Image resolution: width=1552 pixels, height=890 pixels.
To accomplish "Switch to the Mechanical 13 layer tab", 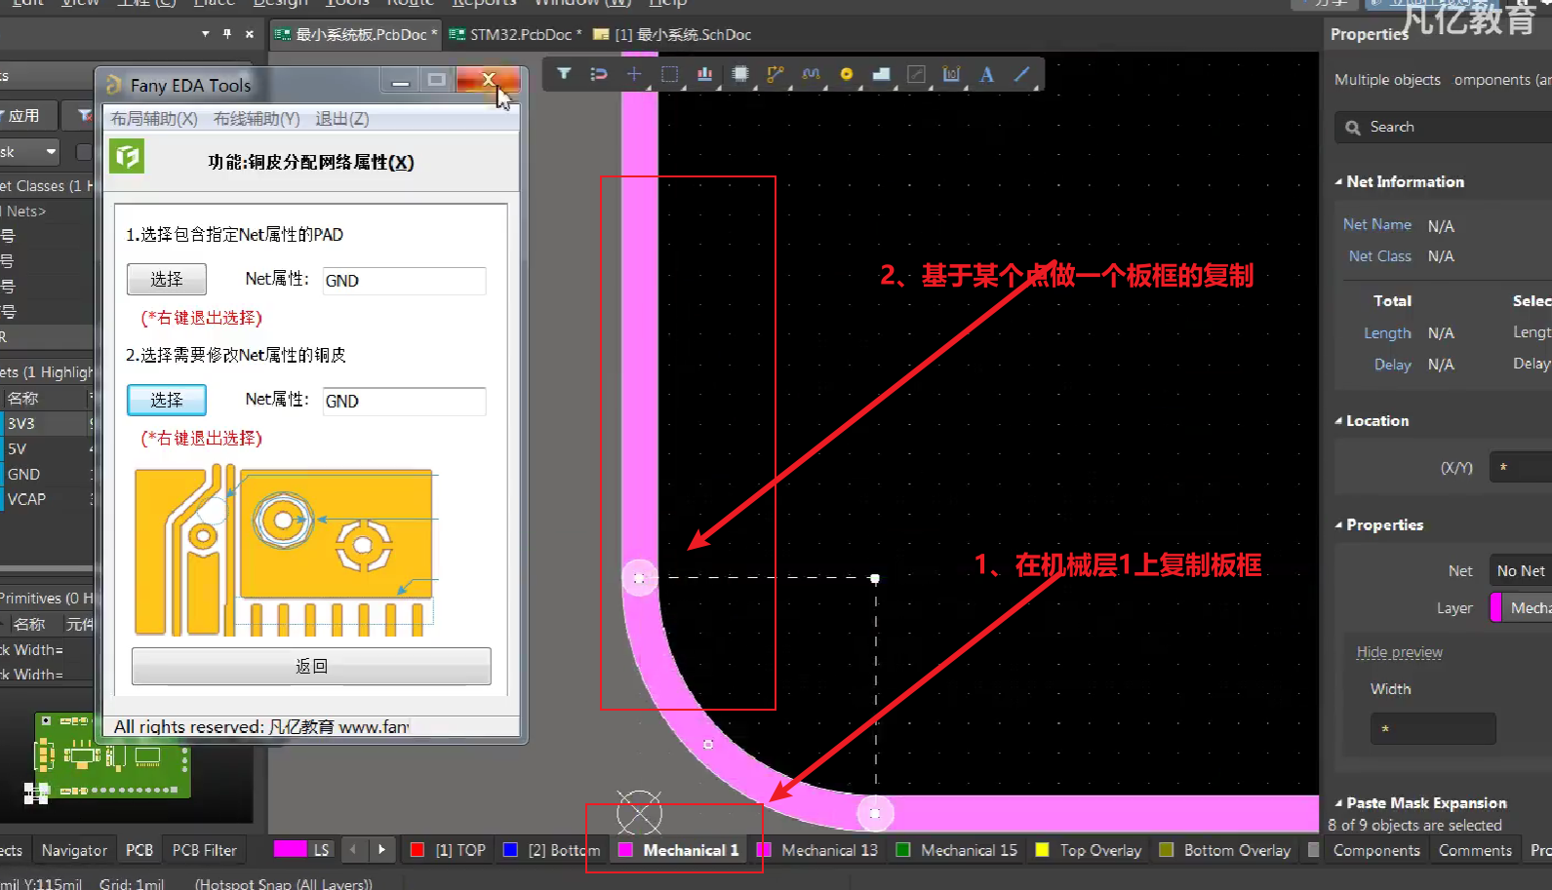I will [818, 850].
